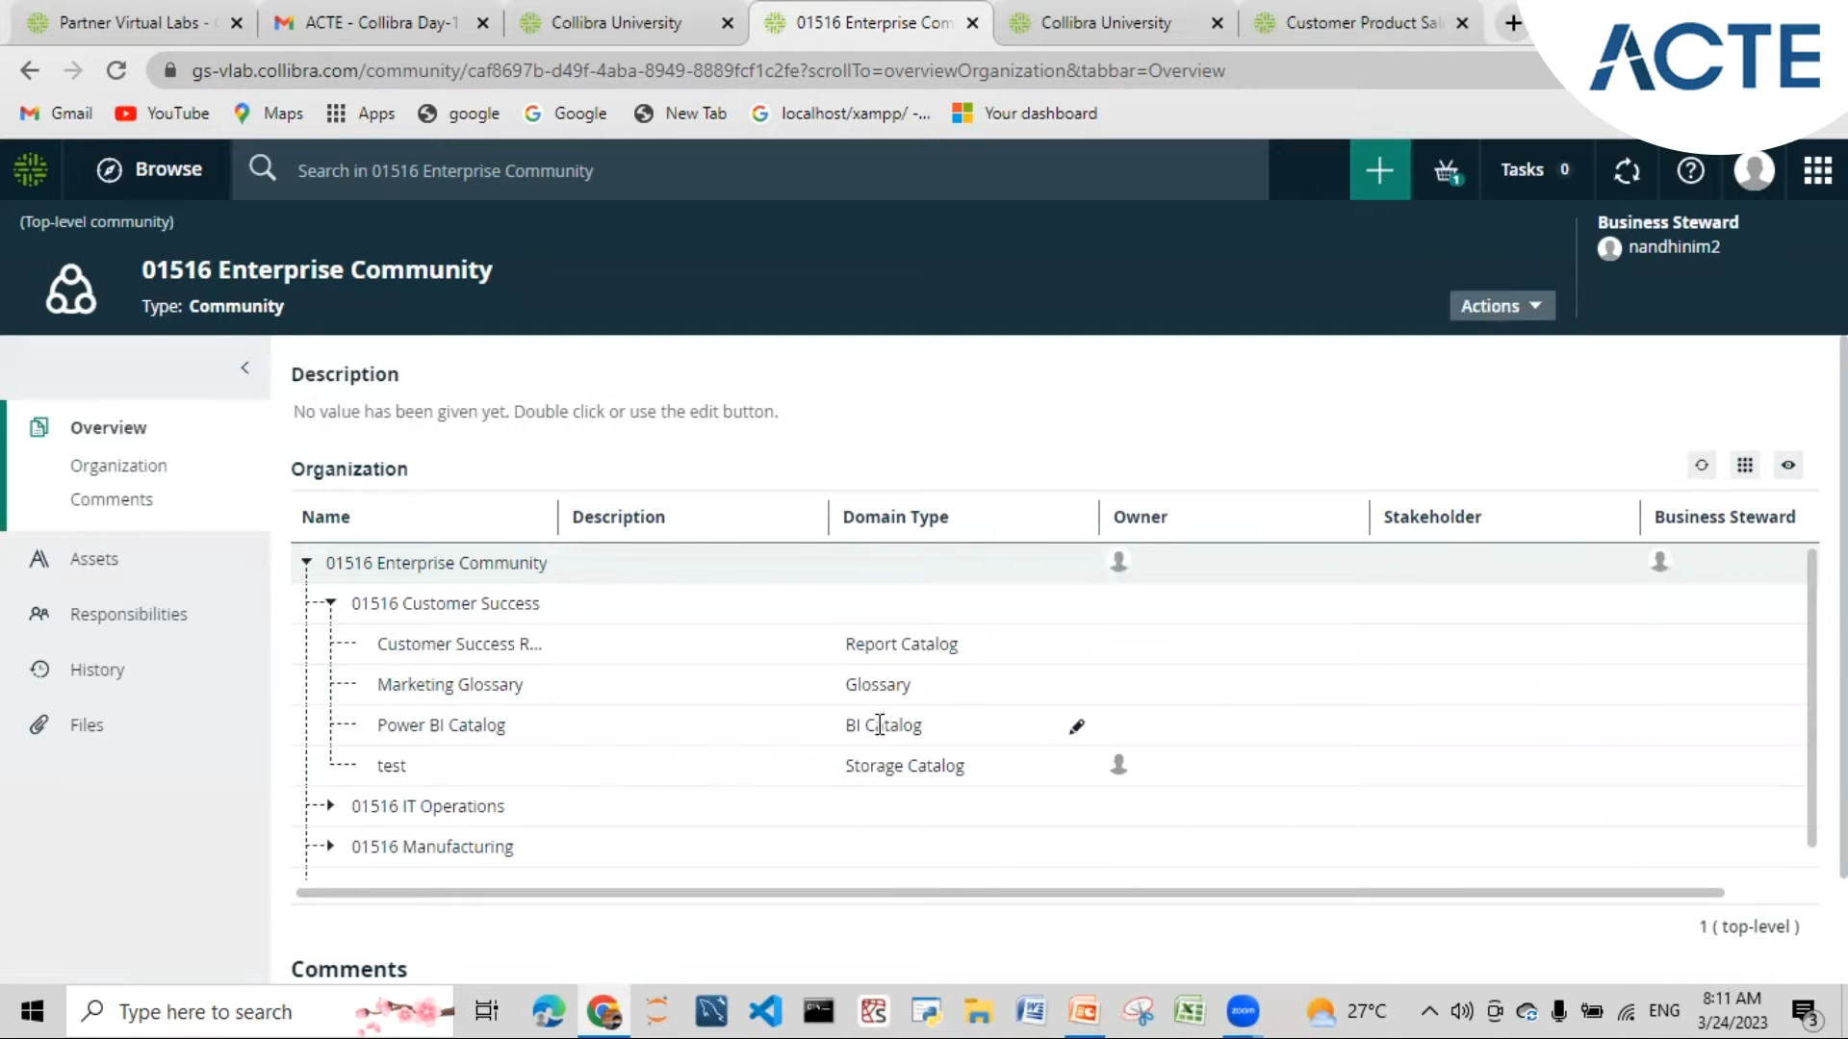This screenshot has height=1039, width=1848.
Task: Open the Browse panel
Action: click(150, 169)
